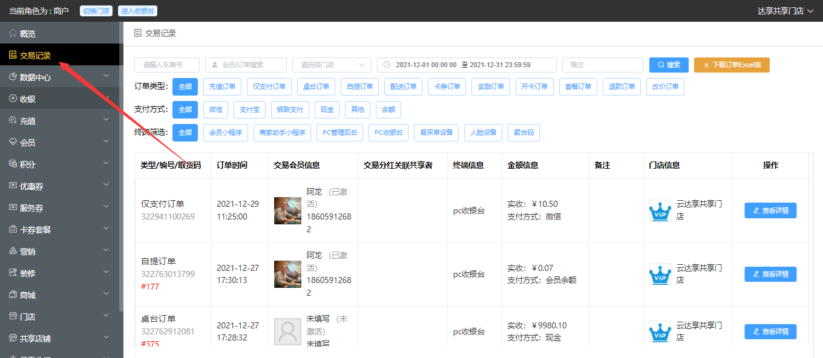The height and width of the screenshot is (358, 823).
Task: Open the 请选择门店 dropdown
Action: [332, 65]
